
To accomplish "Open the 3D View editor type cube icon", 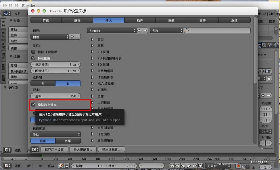I will 7,150.
